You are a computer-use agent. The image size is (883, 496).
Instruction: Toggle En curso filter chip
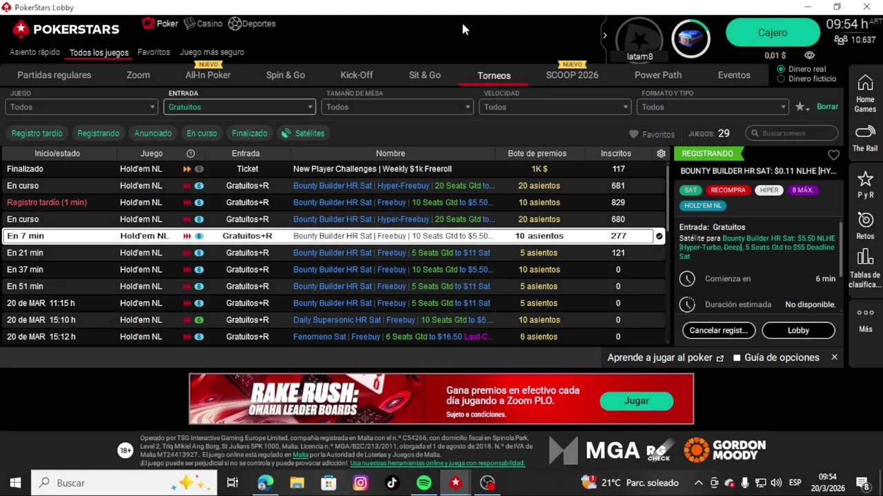[x=201, y=133]
